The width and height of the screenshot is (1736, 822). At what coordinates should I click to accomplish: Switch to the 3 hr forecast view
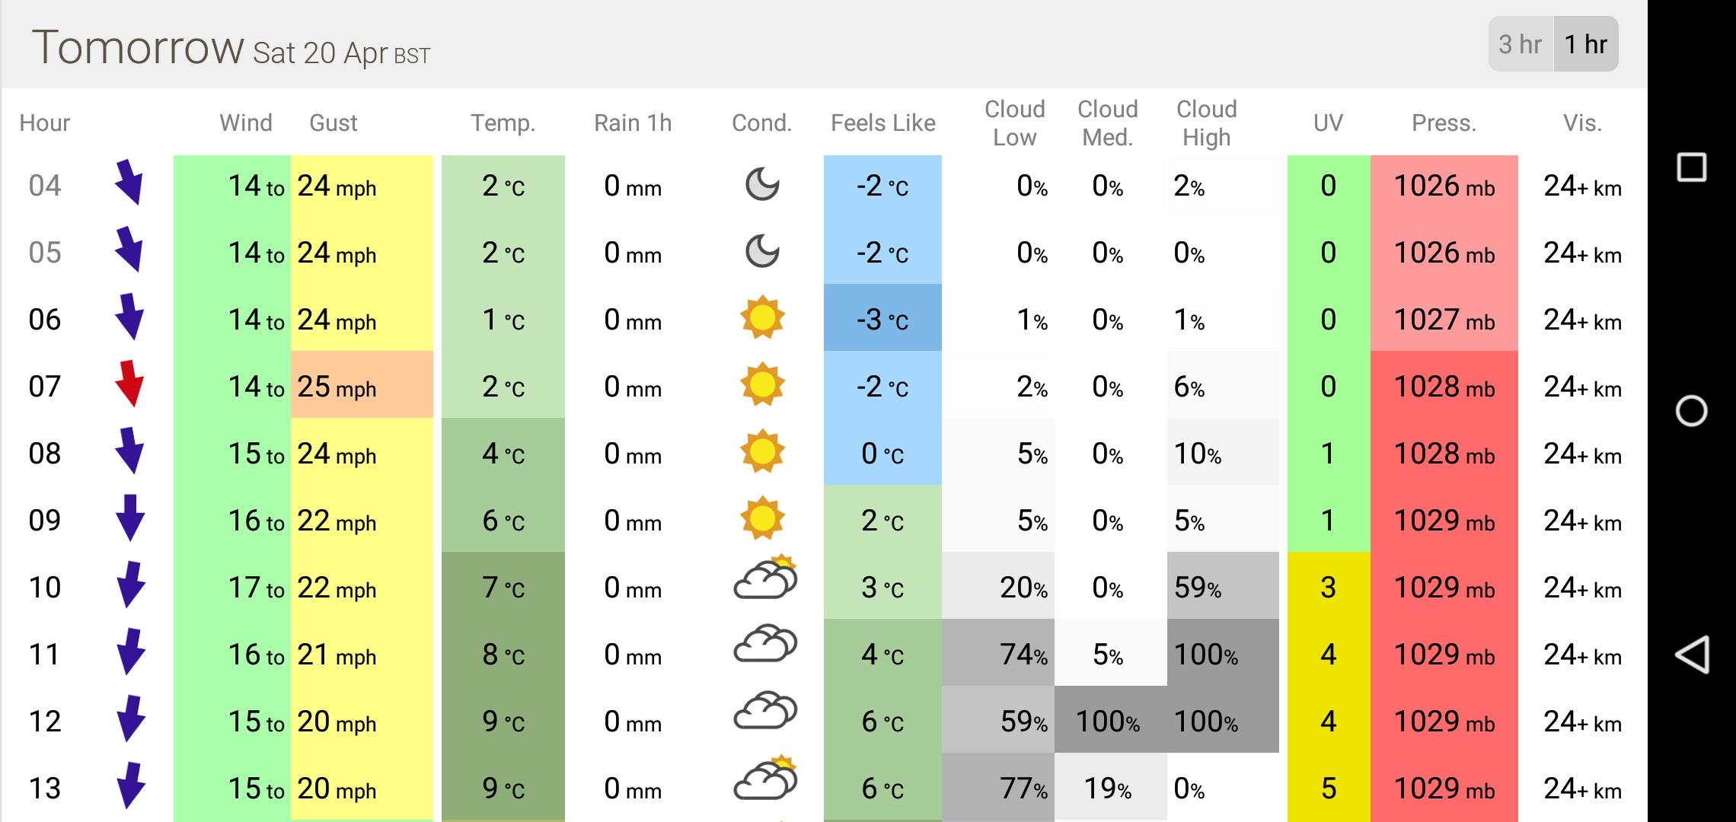coord(1520,44)
